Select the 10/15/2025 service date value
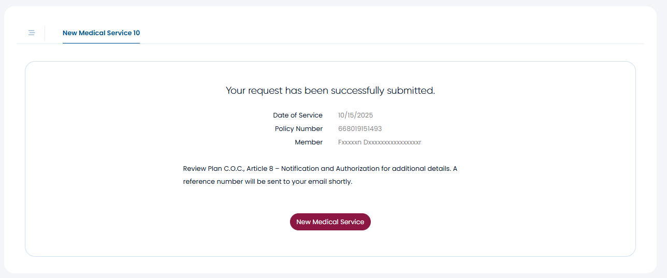The image size is (667, 278). pyautogui.click(x=355, y=115)
